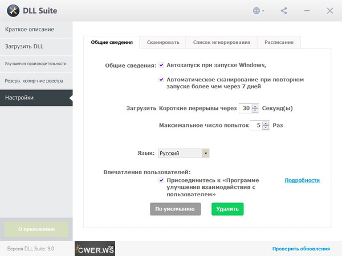Toggle Автозапуск при запуске Windows checkbox
Image resolution: width=342 pixels, height=256 pixels.
point(161,65)
